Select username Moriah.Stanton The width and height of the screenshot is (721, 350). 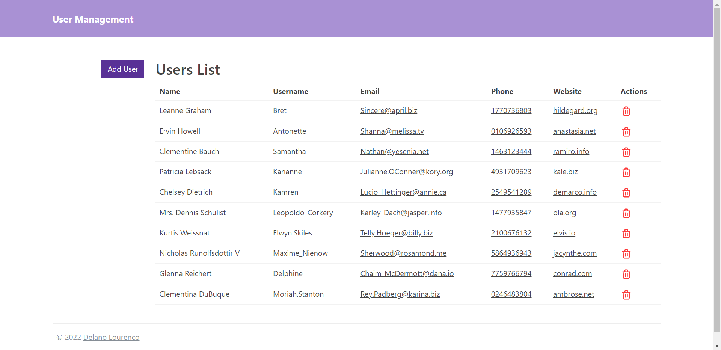pyautogui.click(x=298, y=294)
